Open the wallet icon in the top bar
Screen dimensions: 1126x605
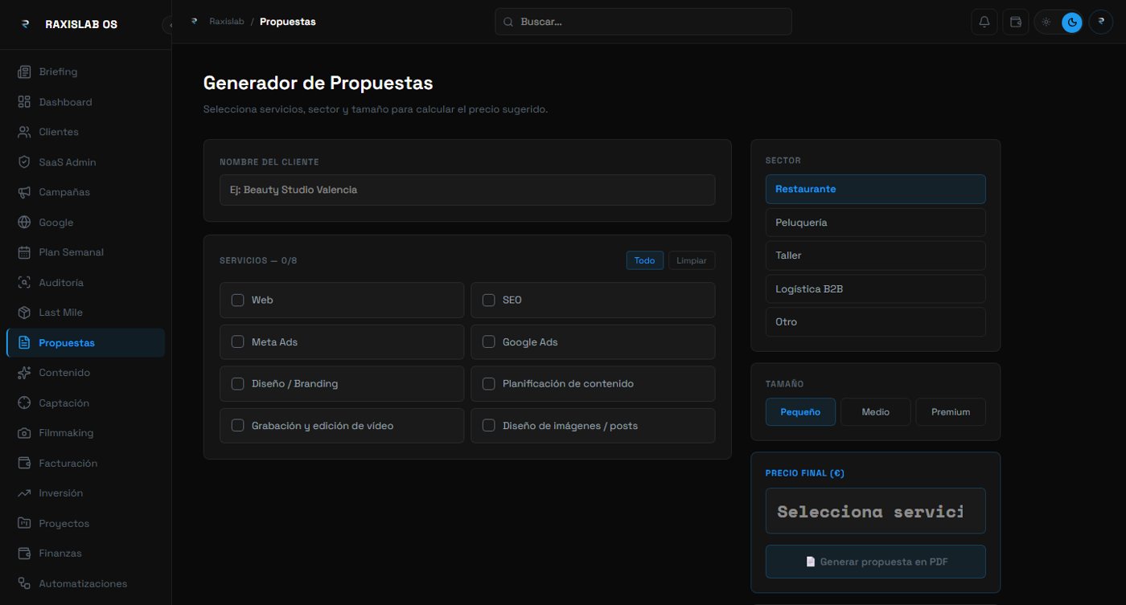click(1016, 22)
